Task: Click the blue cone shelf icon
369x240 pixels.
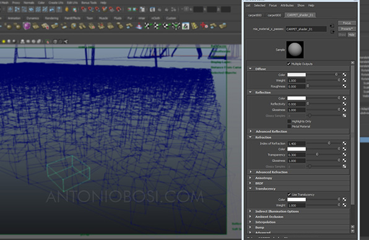Action: 139,26
